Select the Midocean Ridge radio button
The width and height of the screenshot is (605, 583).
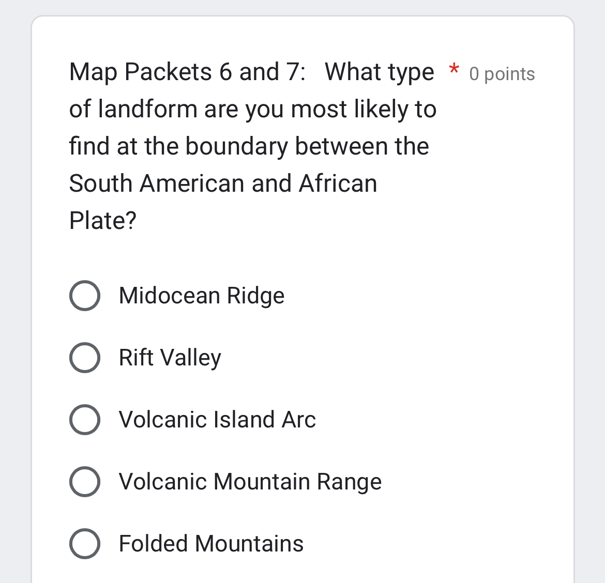(x=85, y=296)
